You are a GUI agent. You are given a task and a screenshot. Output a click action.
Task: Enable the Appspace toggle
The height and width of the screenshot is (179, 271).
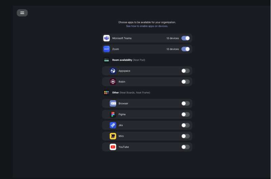click(185, 71)
